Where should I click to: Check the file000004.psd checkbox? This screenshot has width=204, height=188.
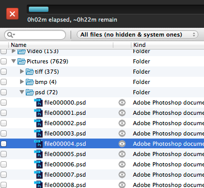pos(4,144)
